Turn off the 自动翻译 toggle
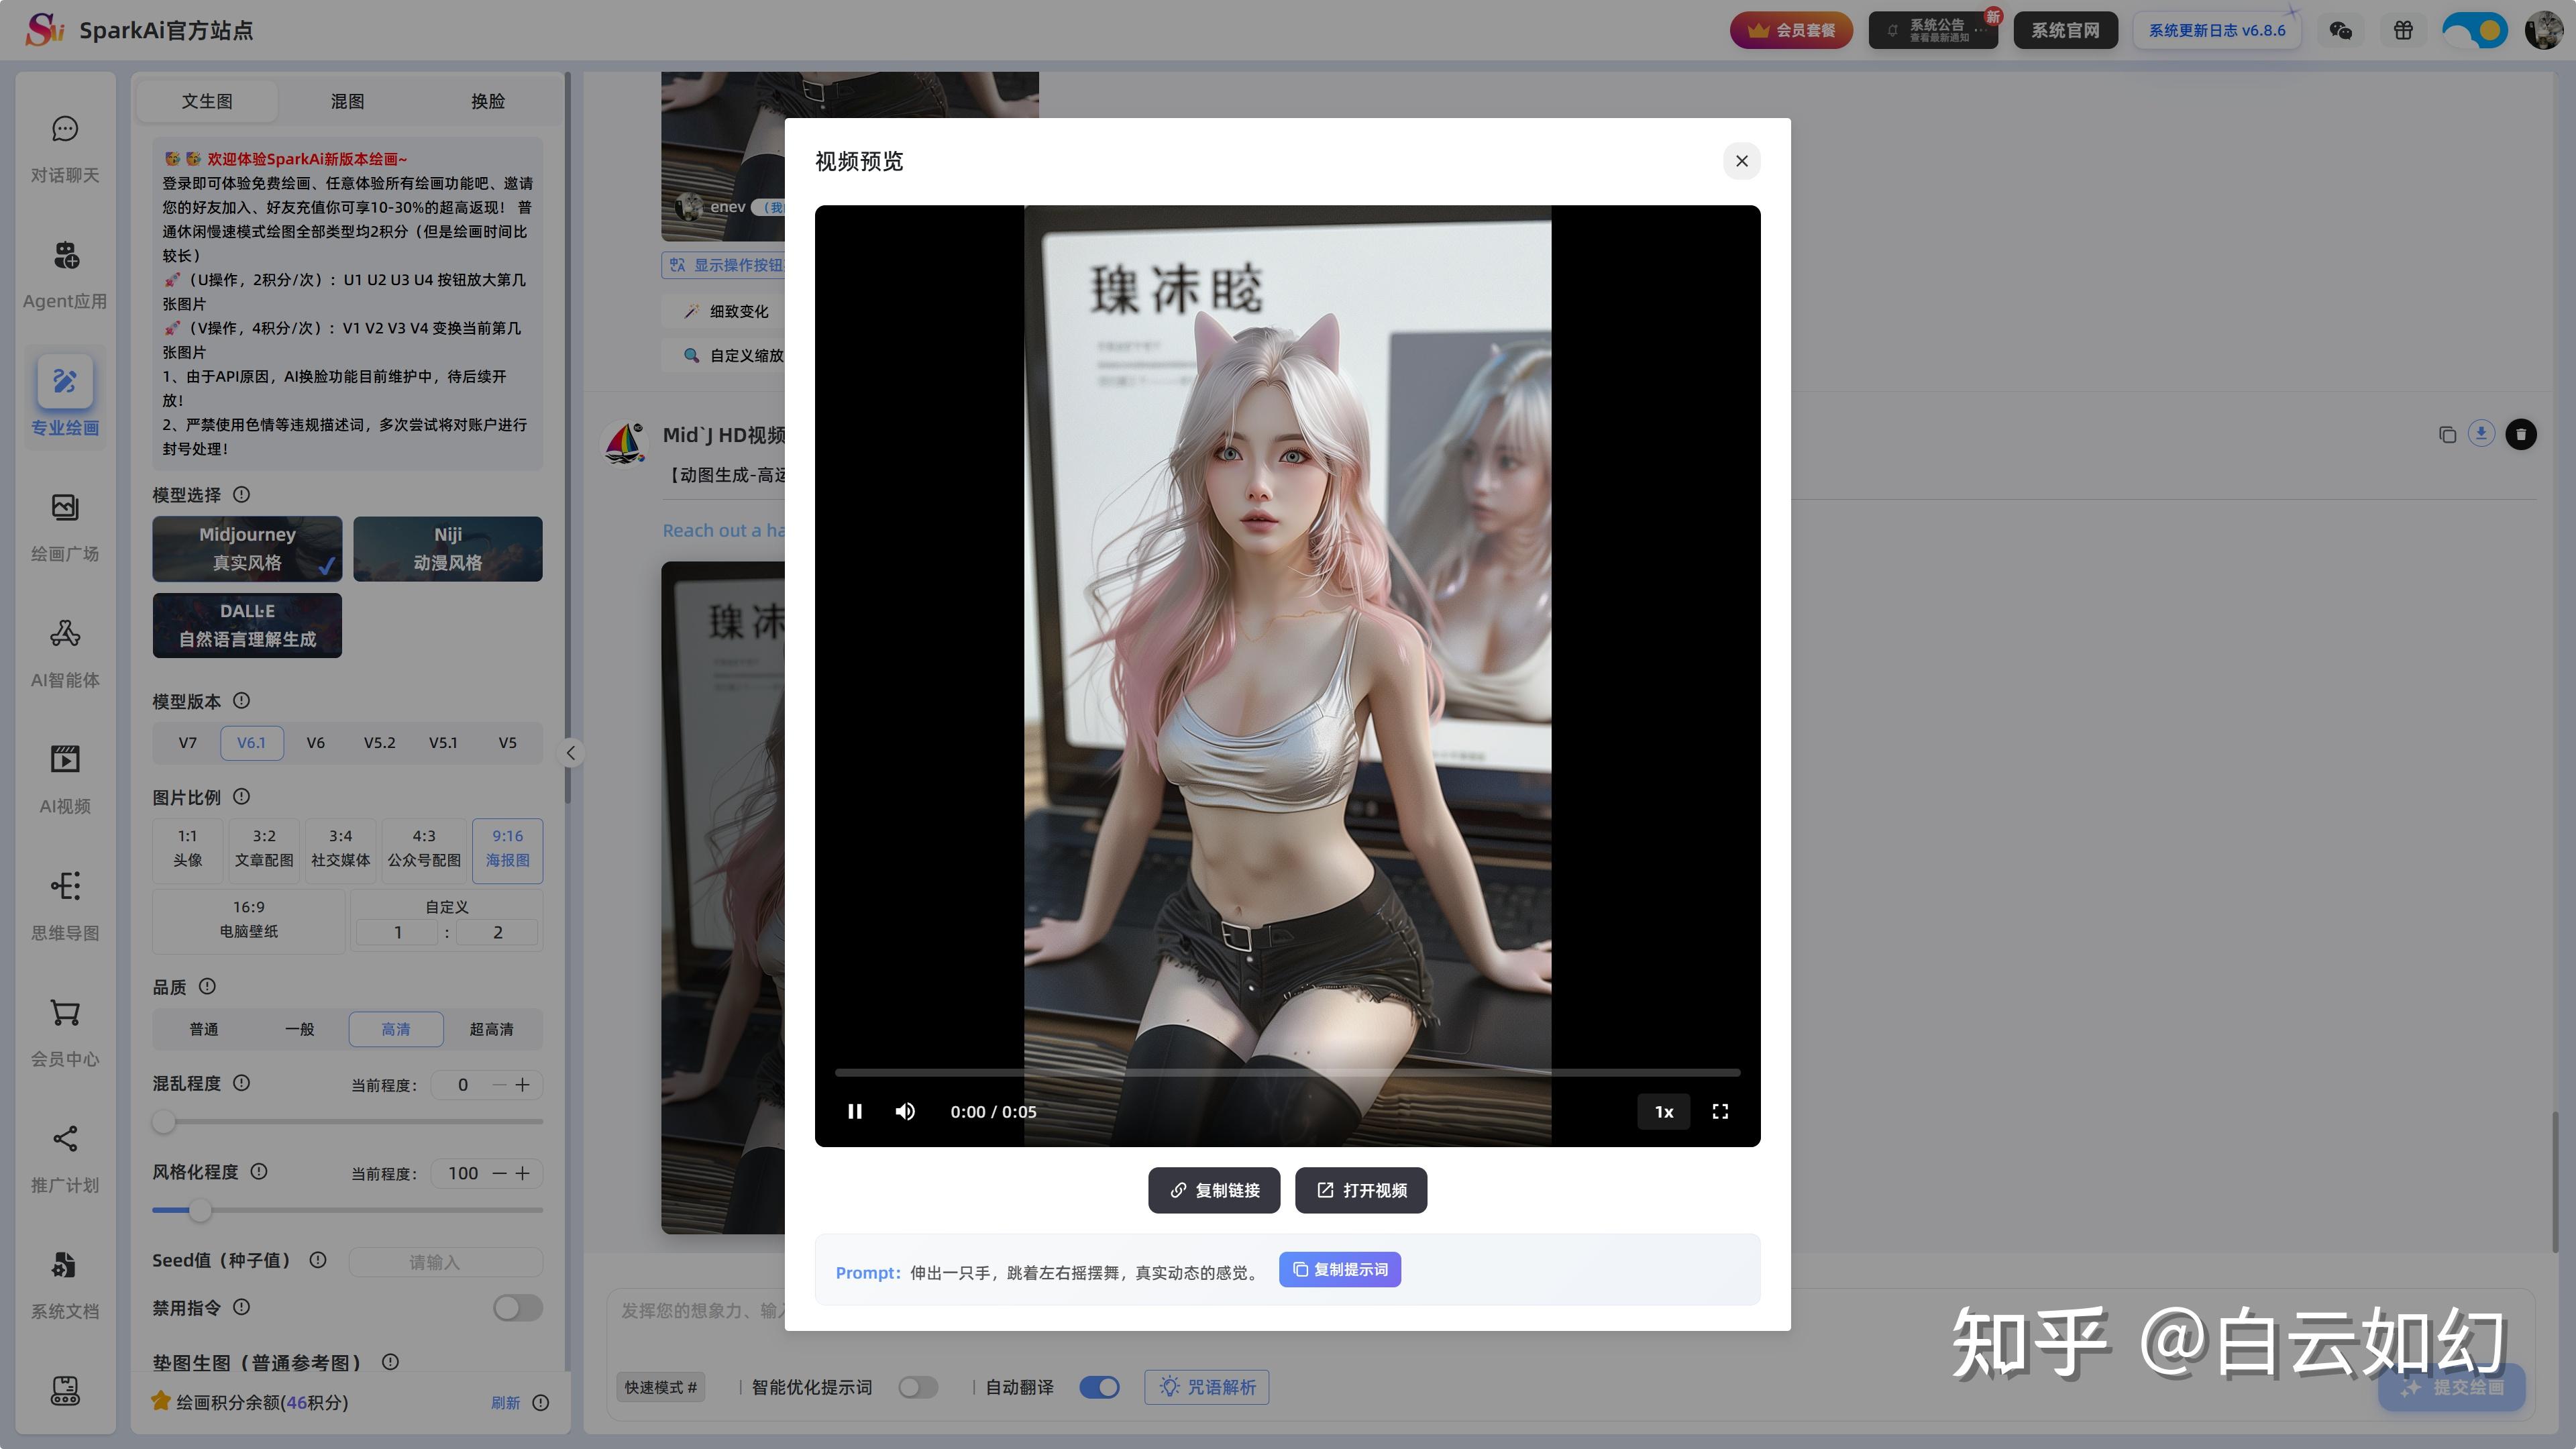This screenshot has width=2576, height=1449. pyautogui.click(x=1099, y=1387)
